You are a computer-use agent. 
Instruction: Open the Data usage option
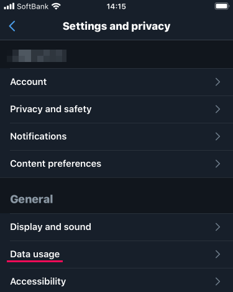(116, 254)
